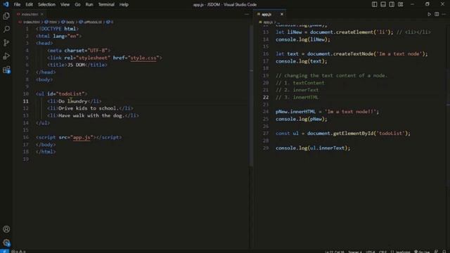Open the Go menu

pos(77,4)
